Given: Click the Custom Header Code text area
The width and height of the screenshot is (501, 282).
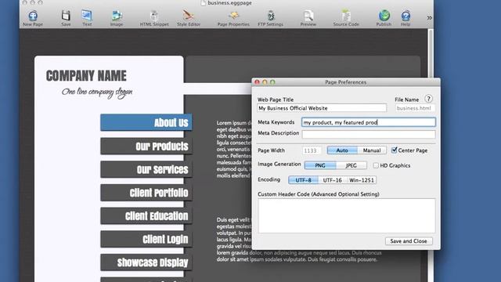Looking at the screenshot, I should pyautogui.click(x=347, y=216).
